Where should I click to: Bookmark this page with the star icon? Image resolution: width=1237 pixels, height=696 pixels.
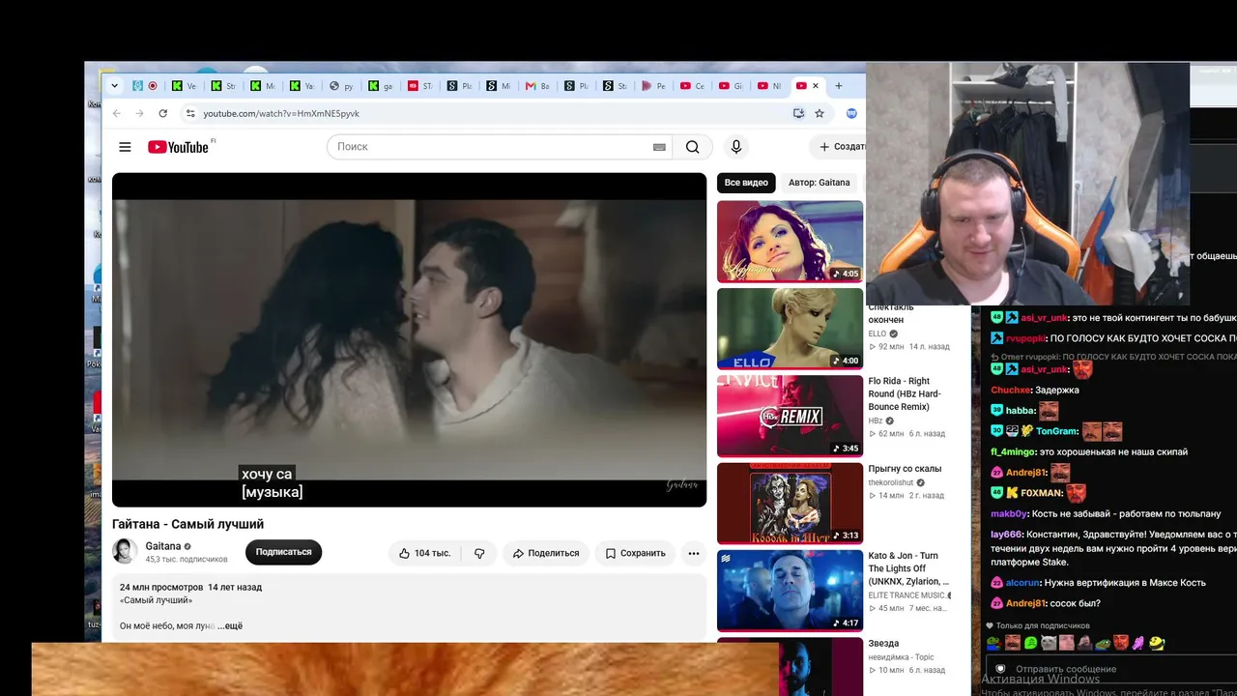(x=820, y=113)
